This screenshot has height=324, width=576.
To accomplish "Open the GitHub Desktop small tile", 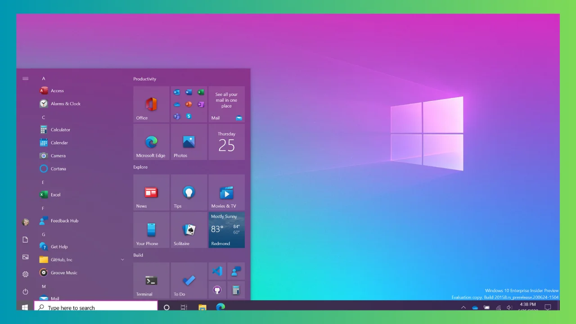I will coord(217,290).
